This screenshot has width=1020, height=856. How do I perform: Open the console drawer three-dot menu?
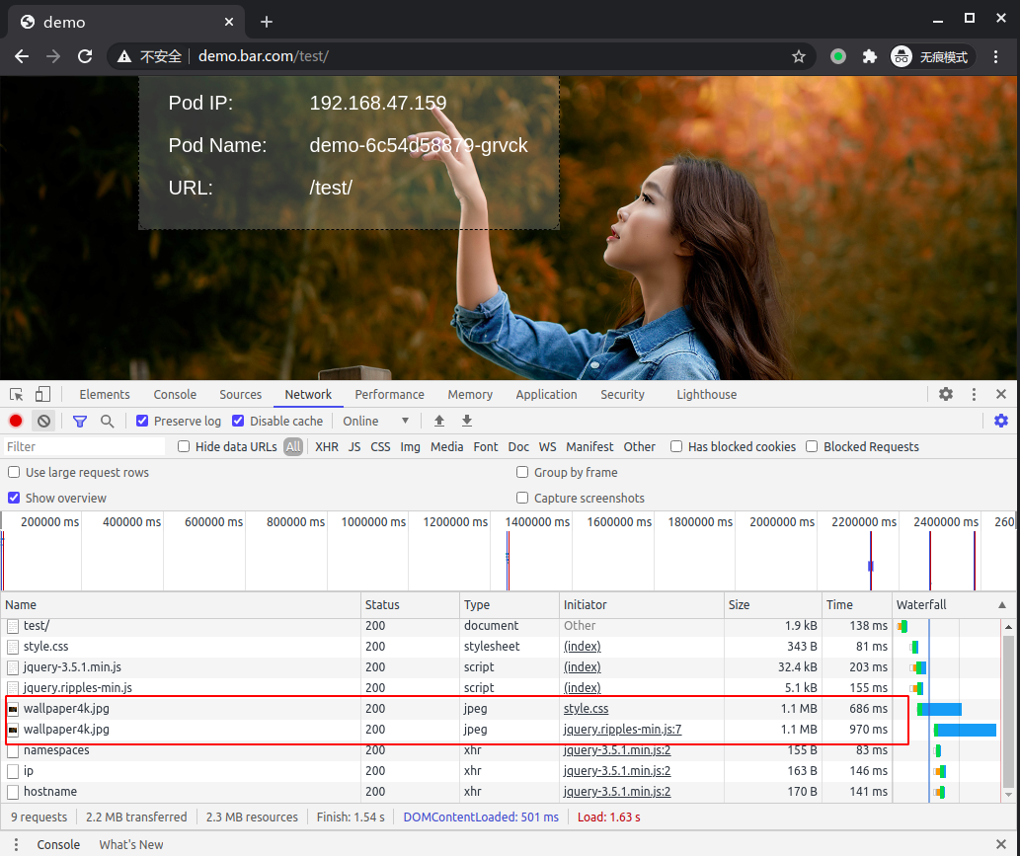[x=16, y=844]
